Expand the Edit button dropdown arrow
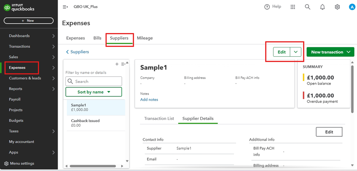Screen dimensions: 357x171 click(296, 52)
